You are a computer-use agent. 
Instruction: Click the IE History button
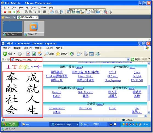coord(72,54)
